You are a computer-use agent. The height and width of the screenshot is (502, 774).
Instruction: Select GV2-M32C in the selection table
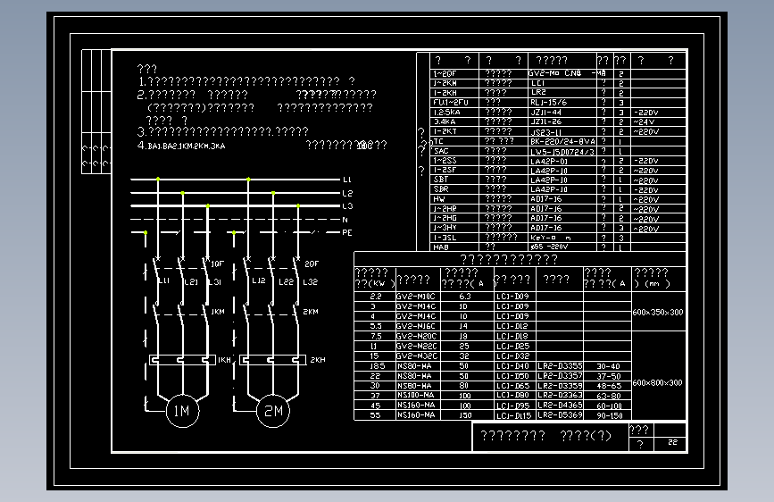coord(416,356)
